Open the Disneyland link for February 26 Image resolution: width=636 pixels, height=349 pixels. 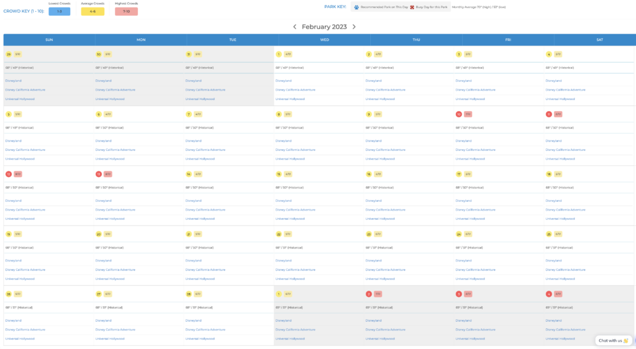(x=14, y=320)
